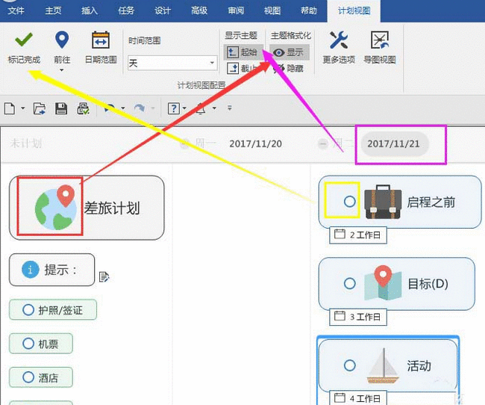Select the 差旅计划 topic card
485x405 pixels.
click(x=87, y=208)
